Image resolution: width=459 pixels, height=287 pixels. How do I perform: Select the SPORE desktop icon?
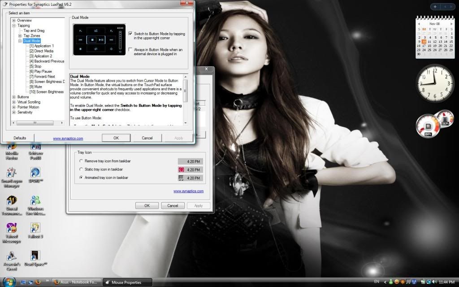[x=35, y=175]
